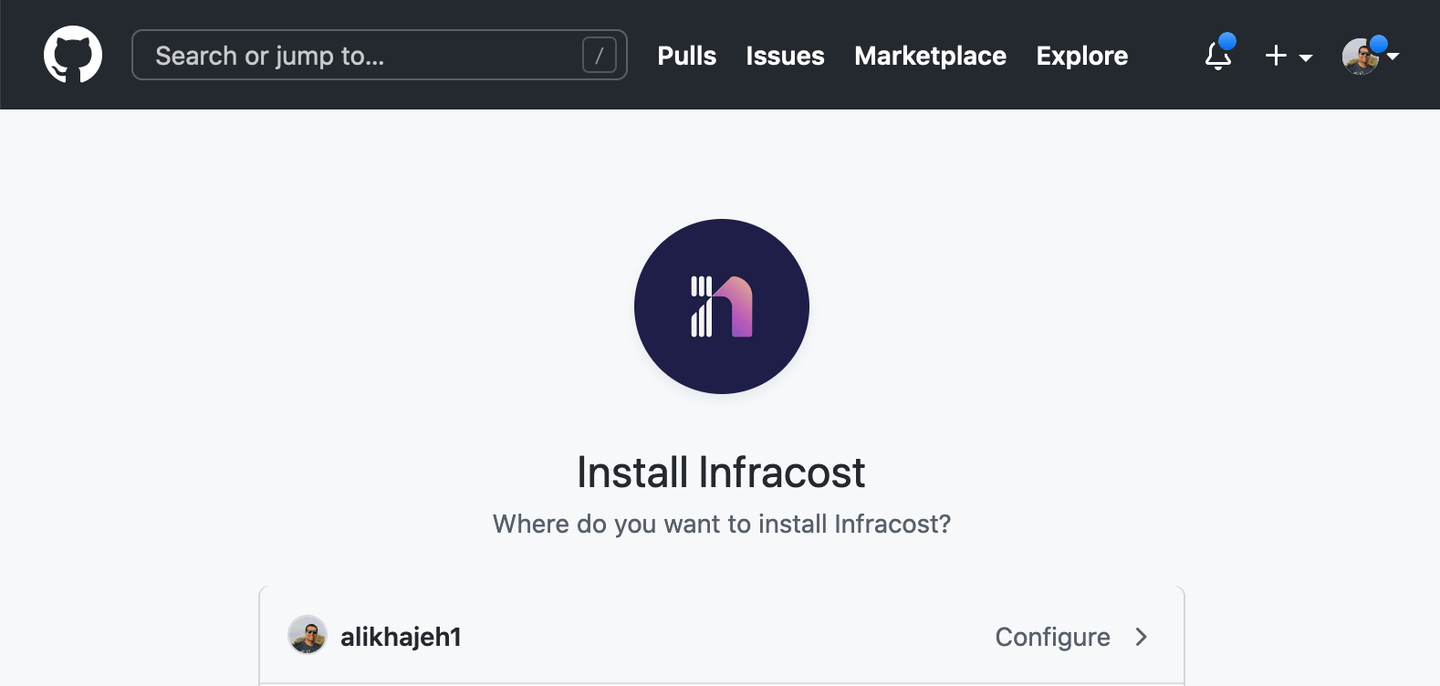Focus the Search or jump to field
The image size is (1440, 686).
pos(380,55)
